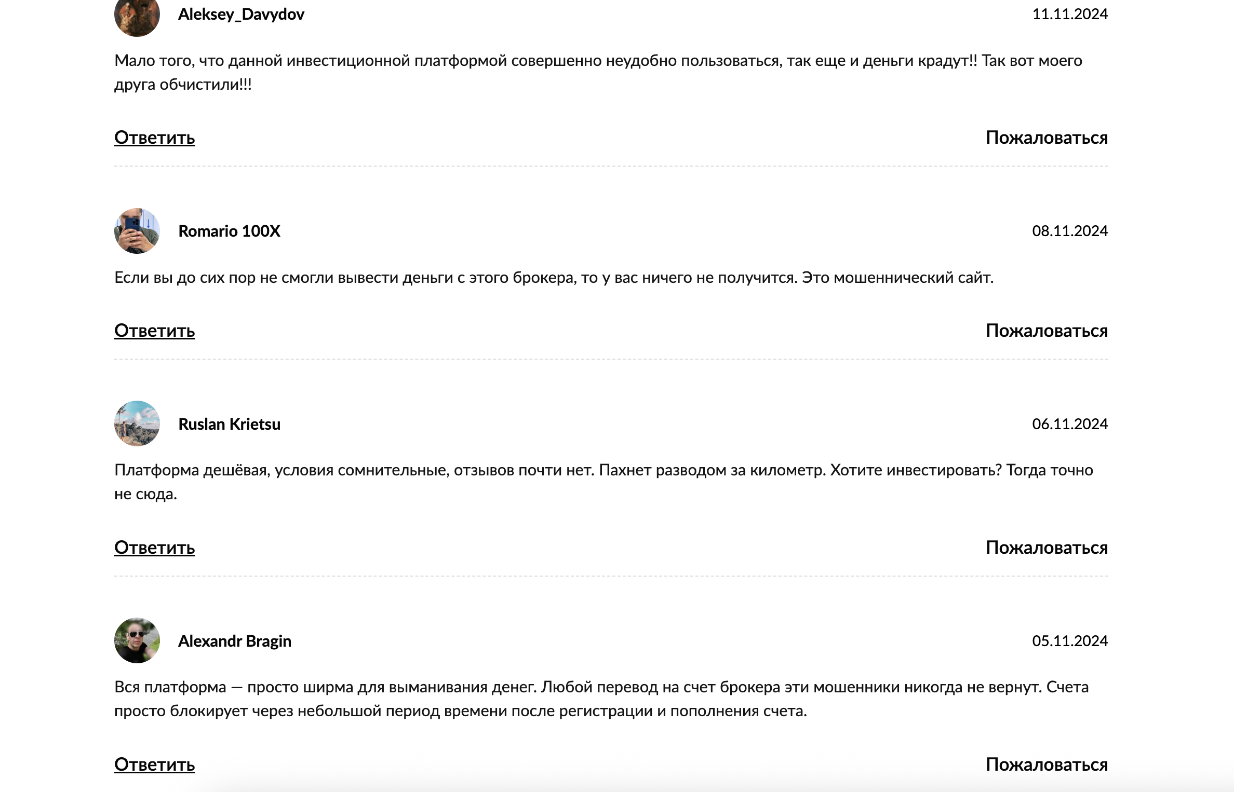This screenshot has height=792, width=1234.
Task: Click the Romario 100X username
Action: (x=229, y=231)
